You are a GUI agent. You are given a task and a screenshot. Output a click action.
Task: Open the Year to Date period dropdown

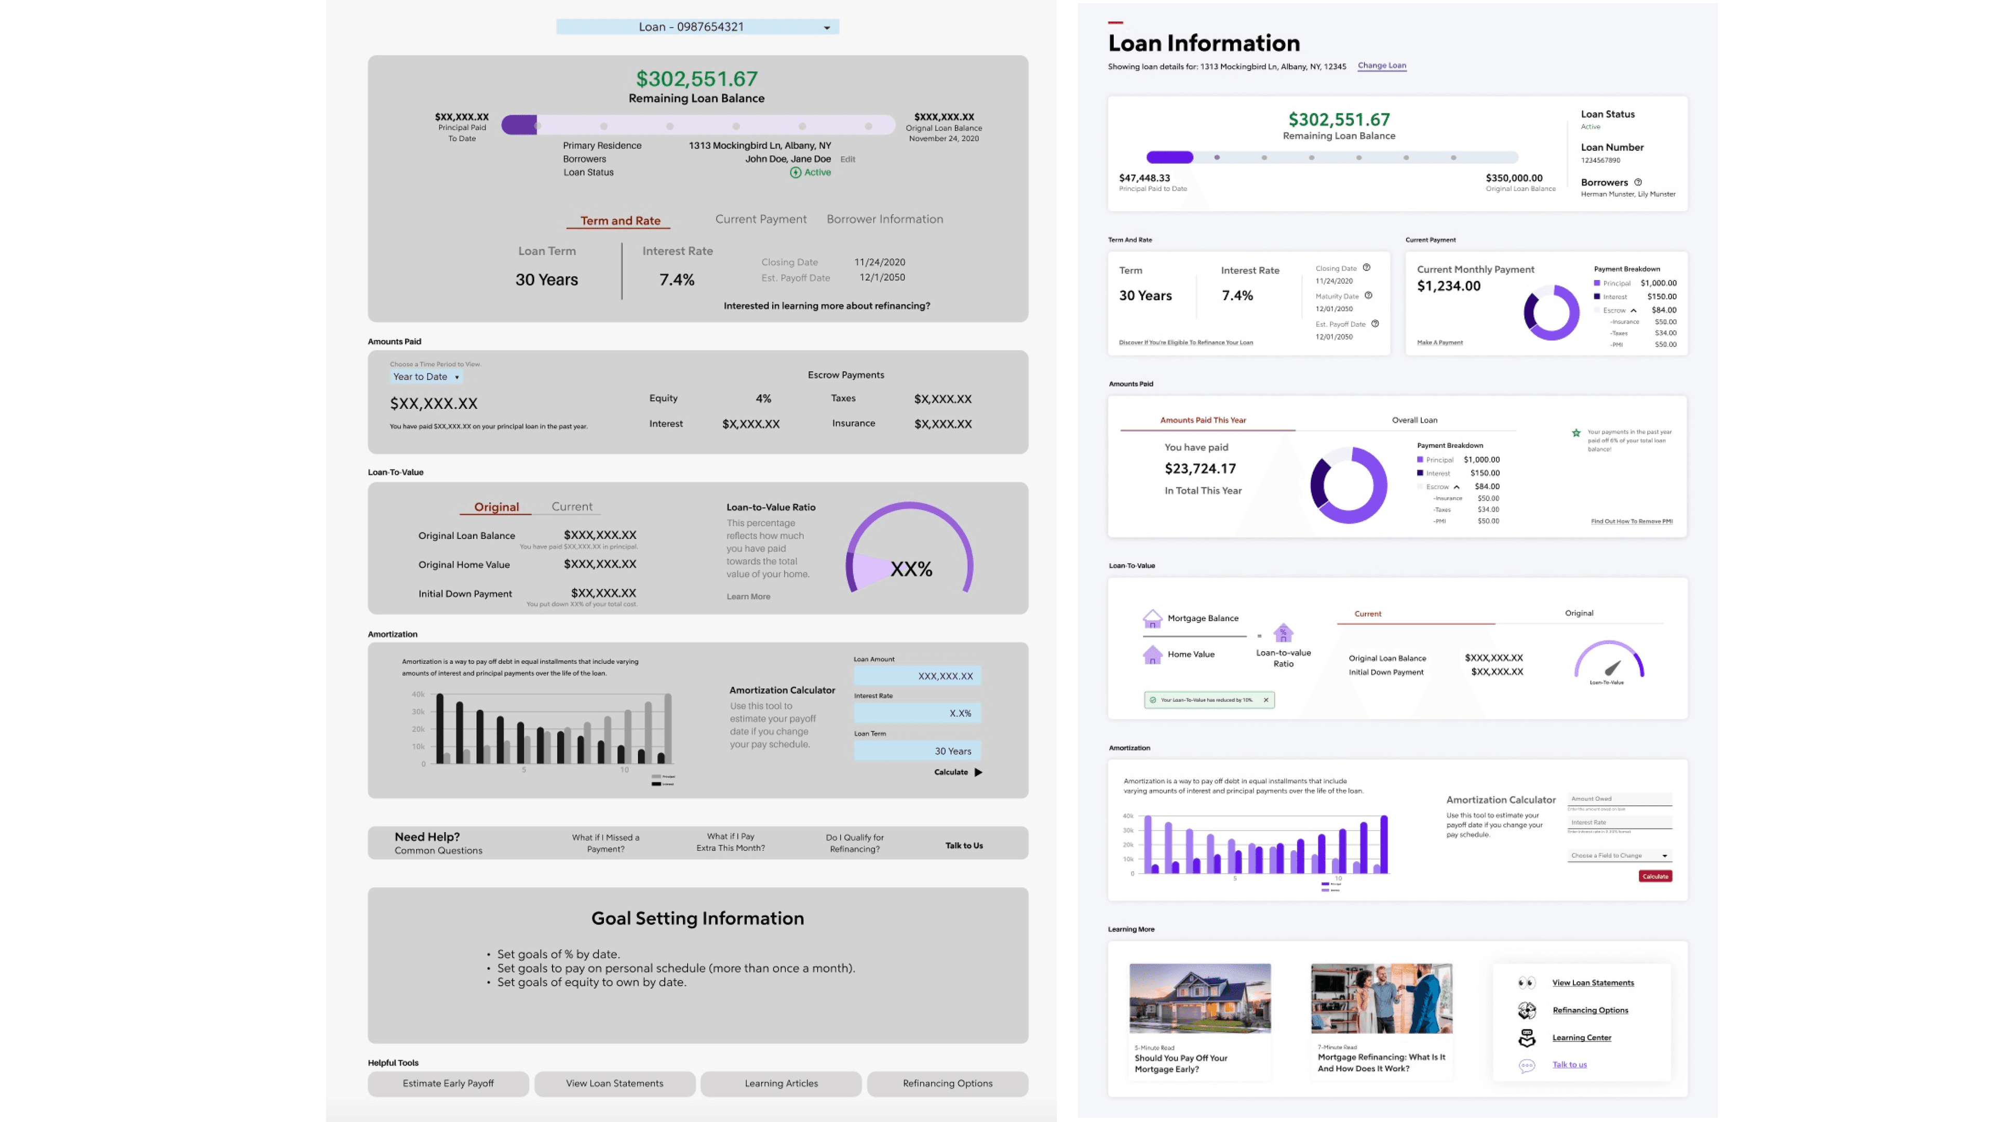pyautogui.click(x=426, y=377)
